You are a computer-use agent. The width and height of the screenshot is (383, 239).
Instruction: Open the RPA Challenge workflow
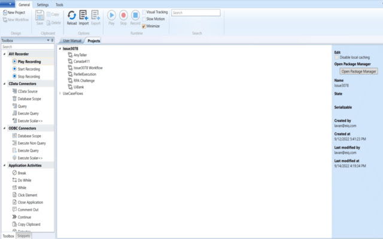click(81, 81)
